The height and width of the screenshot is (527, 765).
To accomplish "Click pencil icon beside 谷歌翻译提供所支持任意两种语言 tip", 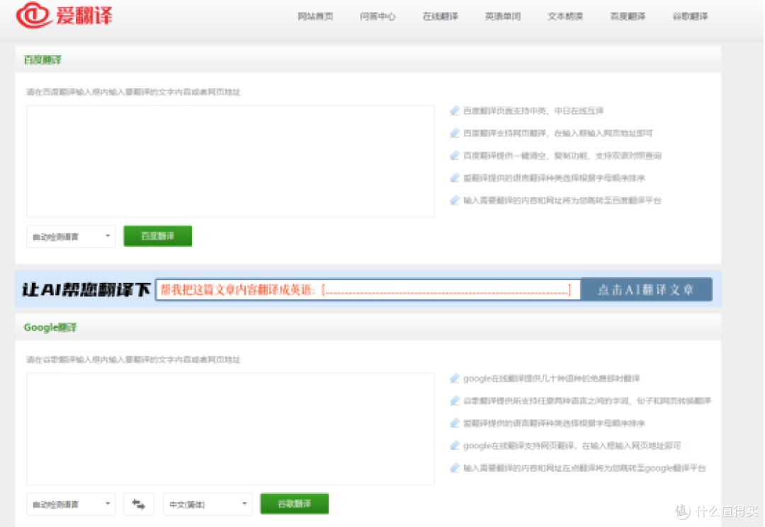I will tap(455, 401).
